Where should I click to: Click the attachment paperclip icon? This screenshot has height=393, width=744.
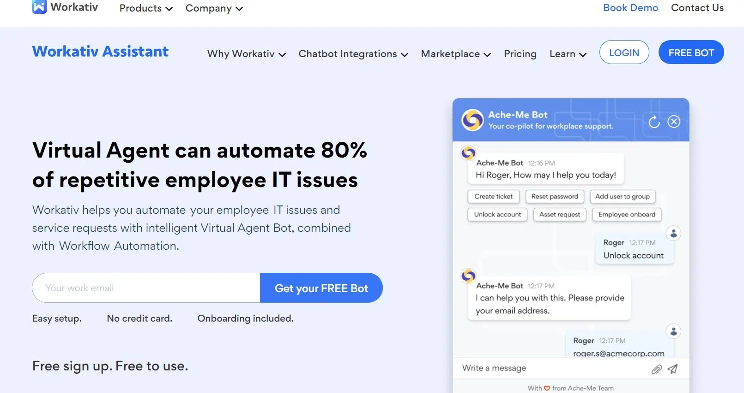[x=656, y=369]
